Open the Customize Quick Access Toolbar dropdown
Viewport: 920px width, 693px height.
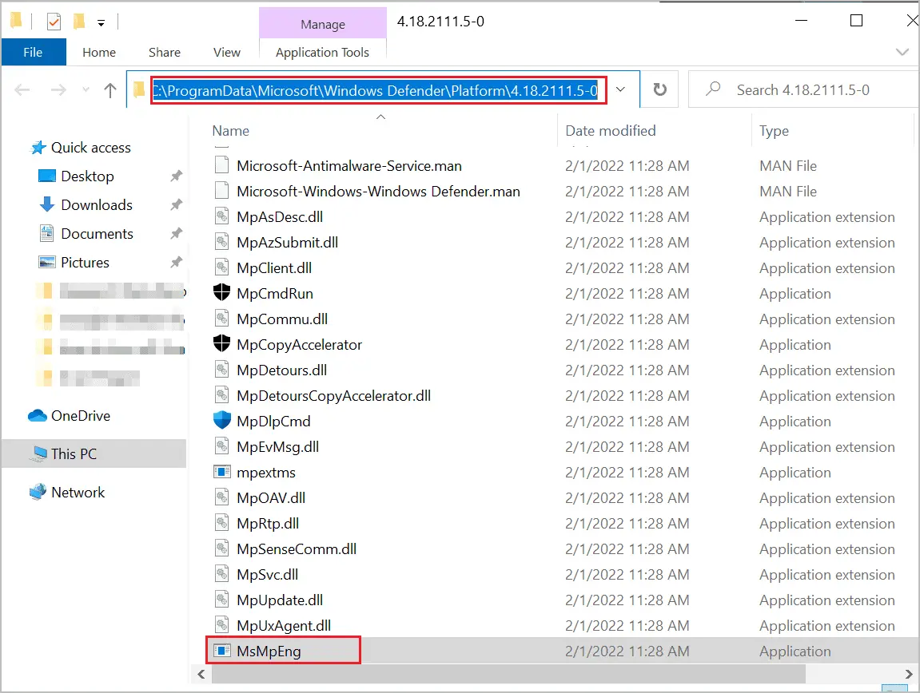tap(101, 23)
